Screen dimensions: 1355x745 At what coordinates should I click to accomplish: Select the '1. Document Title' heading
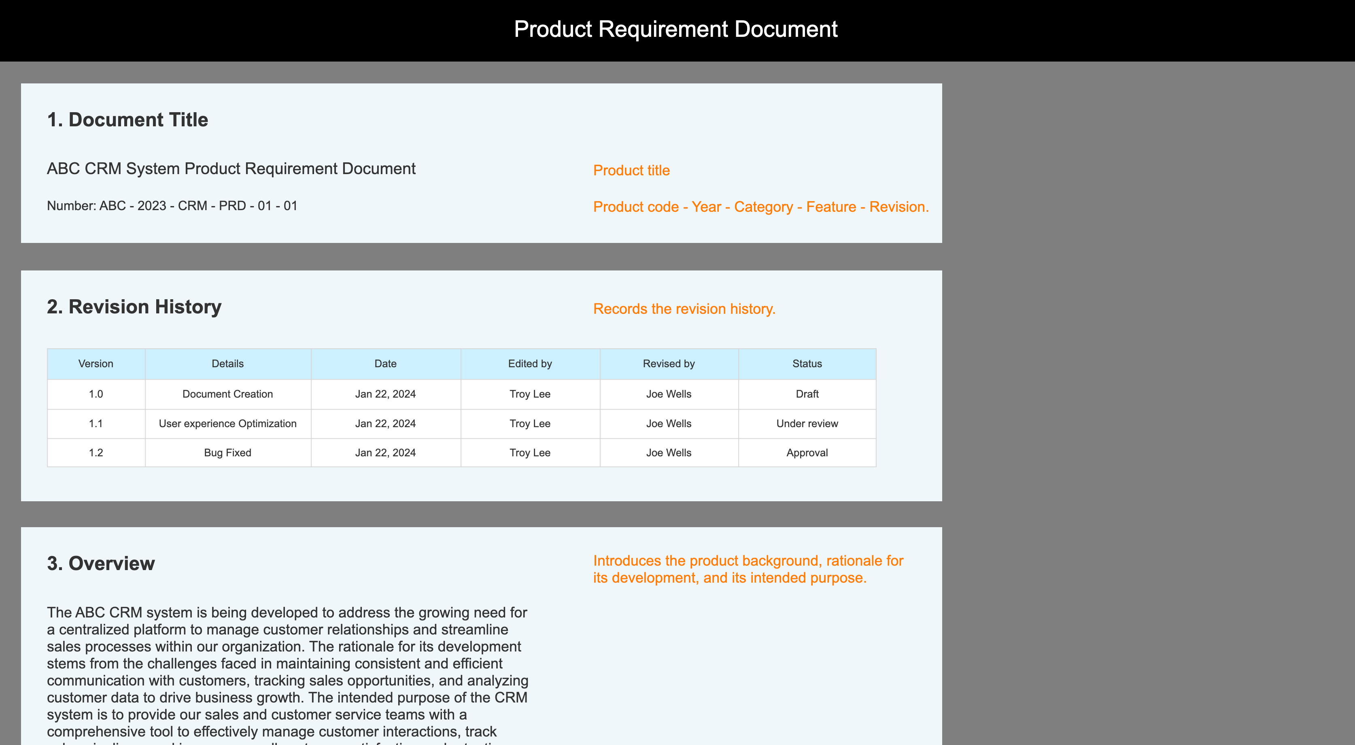pyautogui.click(x=127, y=120)
